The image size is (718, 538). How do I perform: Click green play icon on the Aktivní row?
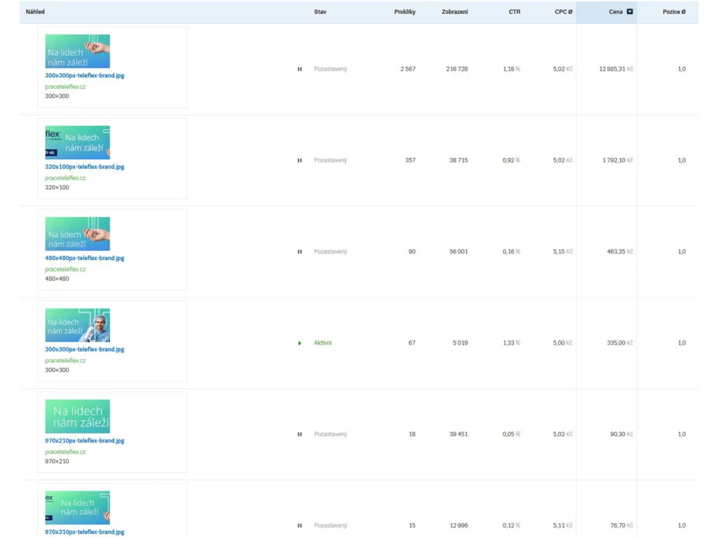click(300, 343)
